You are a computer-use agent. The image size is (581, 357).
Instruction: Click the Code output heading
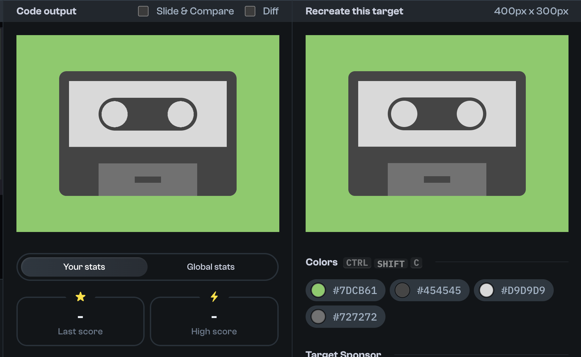click(46, 11)
